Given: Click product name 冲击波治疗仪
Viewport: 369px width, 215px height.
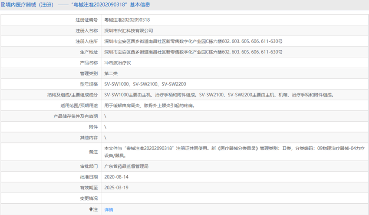Looking at the screenshot, I should point(117,63).
